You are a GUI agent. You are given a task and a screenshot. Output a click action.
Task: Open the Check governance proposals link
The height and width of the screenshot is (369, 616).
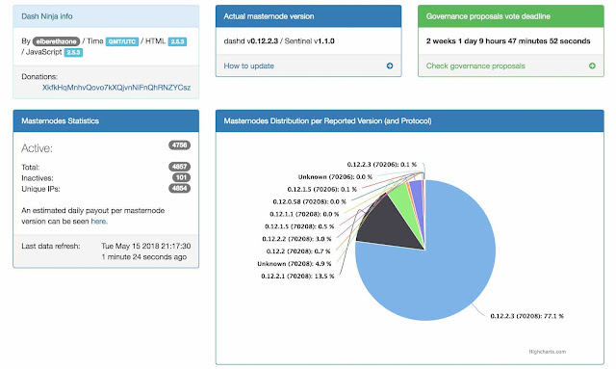(475, 66)
